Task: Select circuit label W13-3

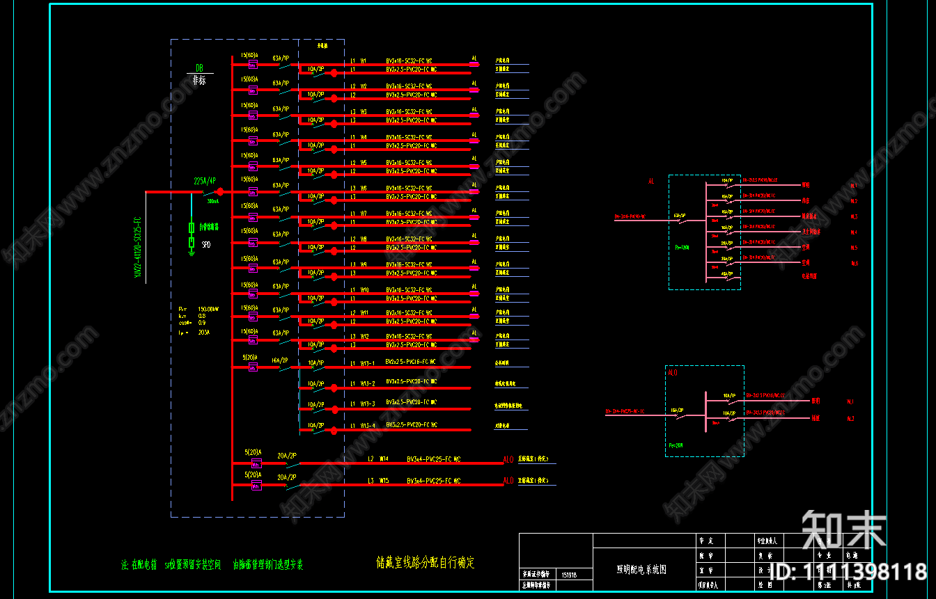Action: (368, 404)
